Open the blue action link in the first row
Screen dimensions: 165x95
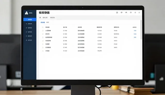135,31
